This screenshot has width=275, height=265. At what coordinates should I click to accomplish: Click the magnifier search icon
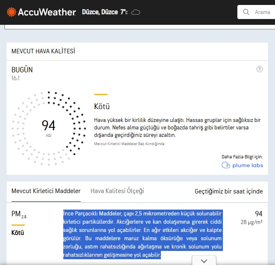tap(246, 12)
